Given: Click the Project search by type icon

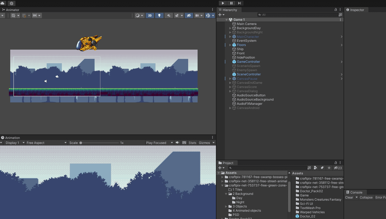Looking at the screenshot, I should click(316, 168).
